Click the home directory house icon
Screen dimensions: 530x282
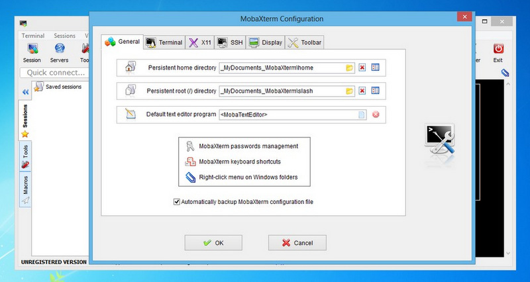131,67
